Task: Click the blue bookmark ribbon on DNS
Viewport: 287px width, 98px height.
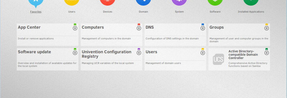Action: (x=203, y=25)
